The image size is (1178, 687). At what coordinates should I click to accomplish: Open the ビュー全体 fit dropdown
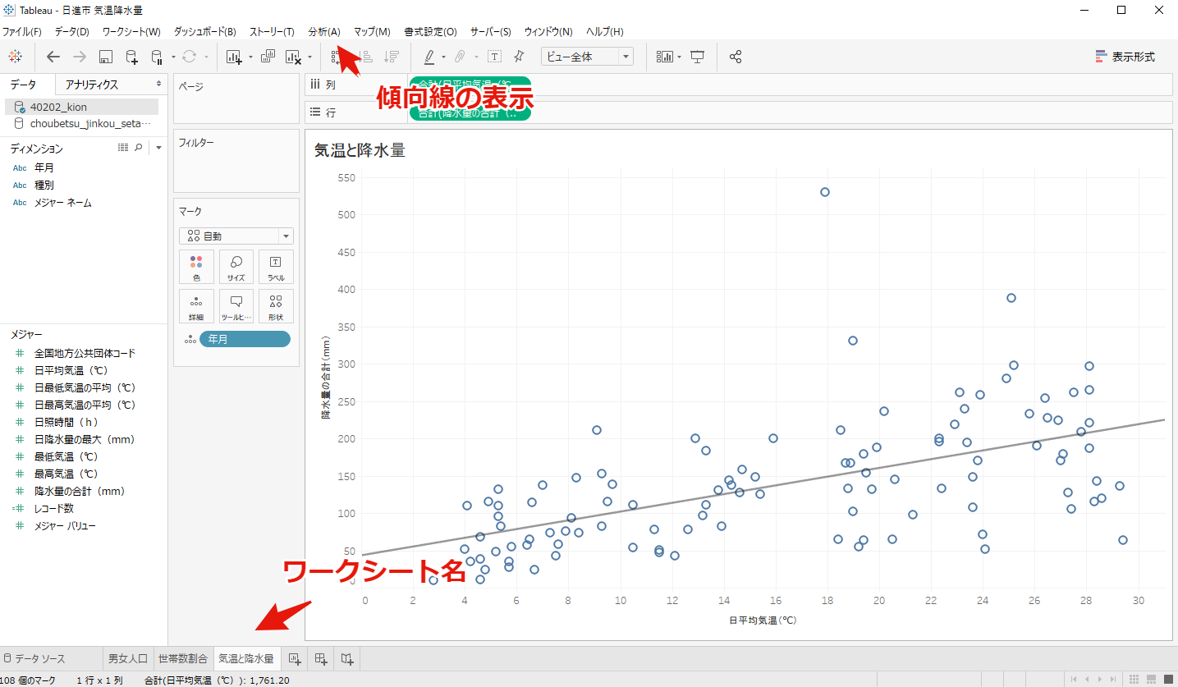[587, 57]
